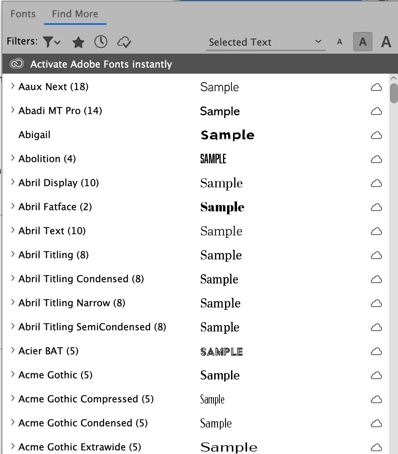Screen dimensions: 398x454
Task: Toggle the favorites star filter
Action: pyautogui.click(x=78, y=42)
